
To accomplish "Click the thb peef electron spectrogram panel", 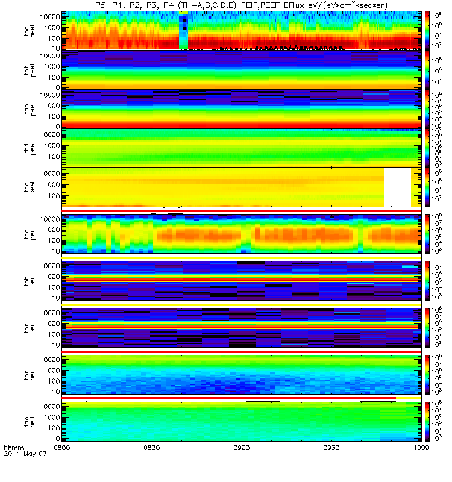I will (242, 70).
